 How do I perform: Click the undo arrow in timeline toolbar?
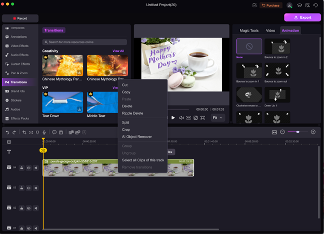tap(7, 132)
